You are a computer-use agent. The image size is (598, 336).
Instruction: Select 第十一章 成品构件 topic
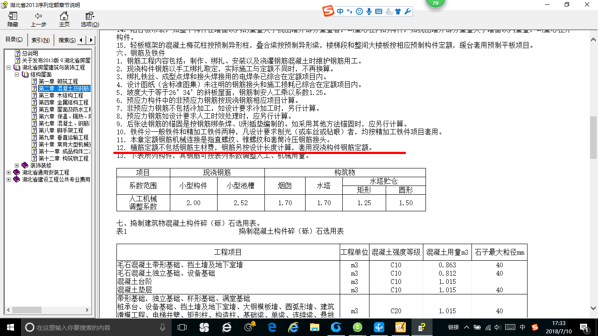coord(64,151)
